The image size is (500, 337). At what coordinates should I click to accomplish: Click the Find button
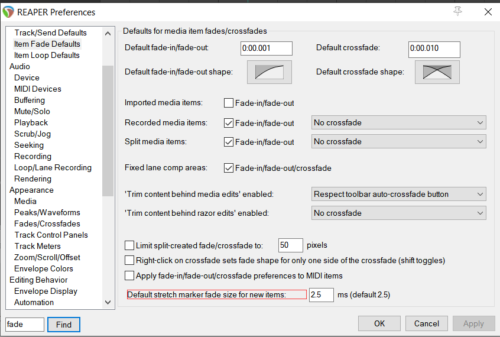[x=64, y=325]
